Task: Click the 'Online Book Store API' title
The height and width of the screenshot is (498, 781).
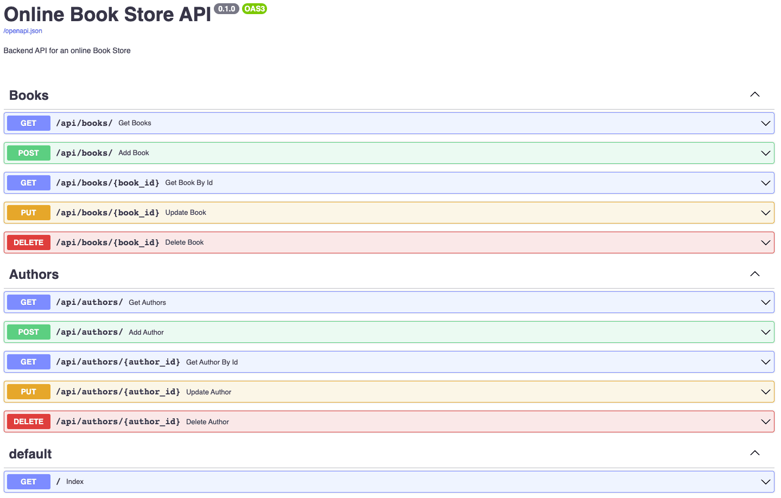Action: pyautogui.click(x=107, y=15)
